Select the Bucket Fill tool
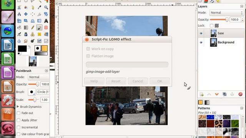 pos(19,28)
